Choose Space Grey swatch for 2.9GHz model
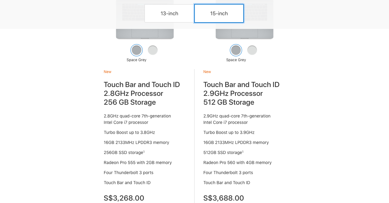Viewport: 389px width, 203px height. pyautogui.click(x=236, y=50)
